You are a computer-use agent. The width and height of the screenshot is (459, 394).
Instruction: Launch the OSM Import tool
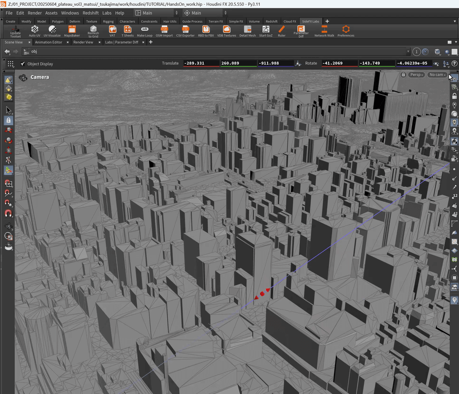click(164, 30)
